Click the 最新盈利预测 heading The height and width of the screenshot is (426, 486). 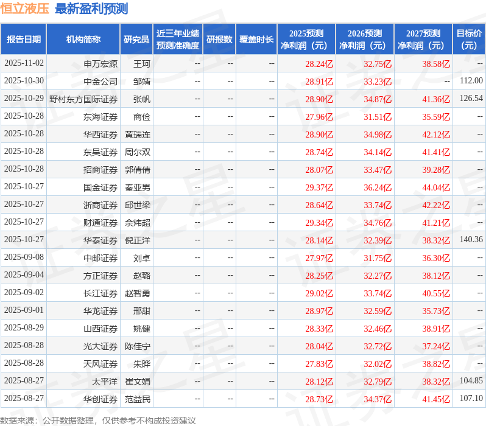coord(91,9)
